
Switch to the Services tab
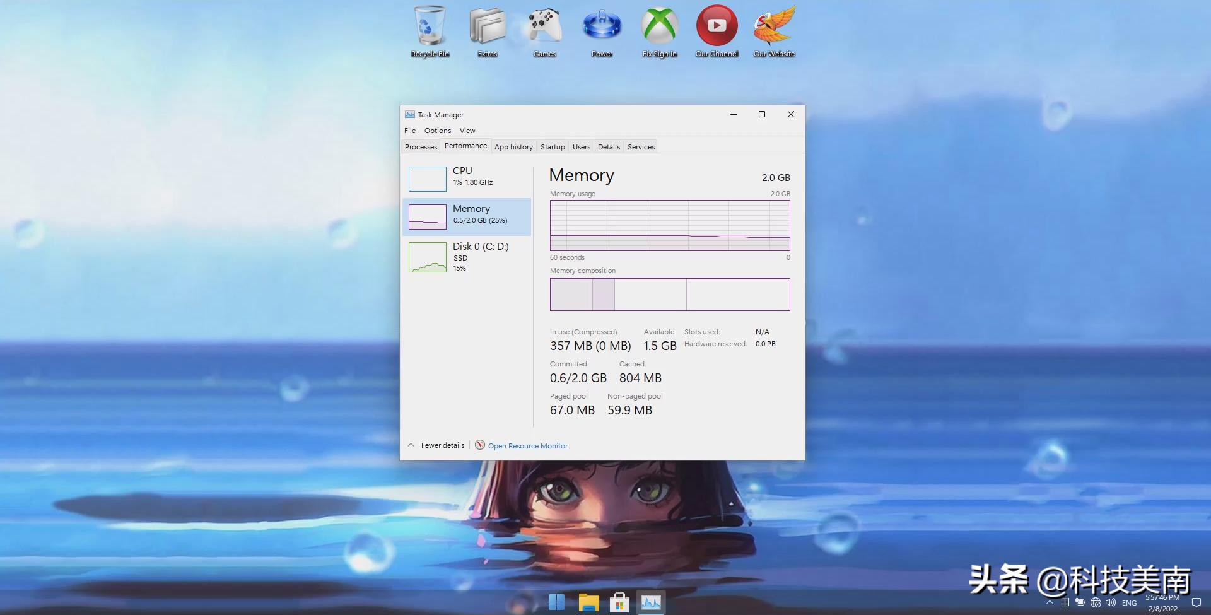(640, 146)
